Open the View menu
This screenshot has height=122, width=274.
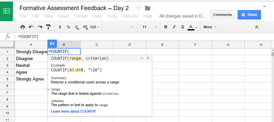tap(48, 16)
